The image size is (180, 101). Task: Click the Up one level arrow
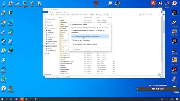pyautogui.click(x=51, y=15)
